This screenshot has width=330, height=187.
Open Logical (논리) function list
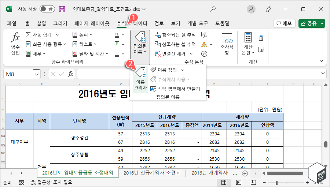[82, 35]
